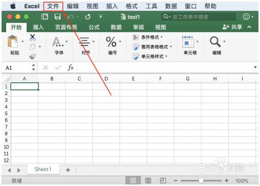Switch to page break preview
The height and width of the screenshot is (186, 260).
[x=163, y=180]
